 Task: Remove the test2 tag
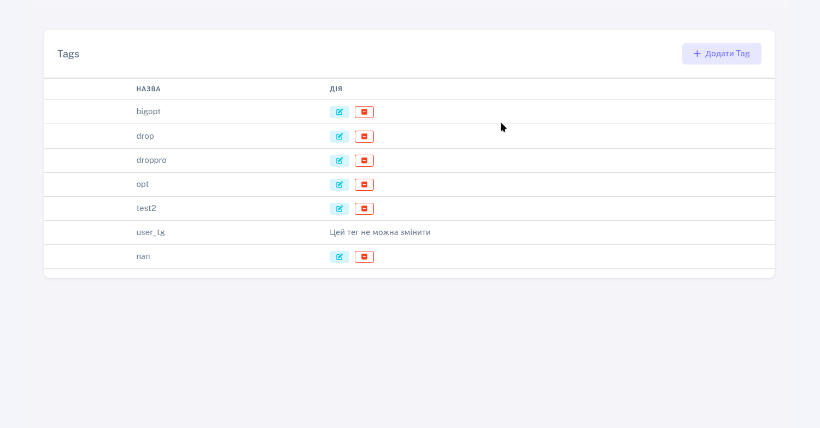(x=364, y=209)
